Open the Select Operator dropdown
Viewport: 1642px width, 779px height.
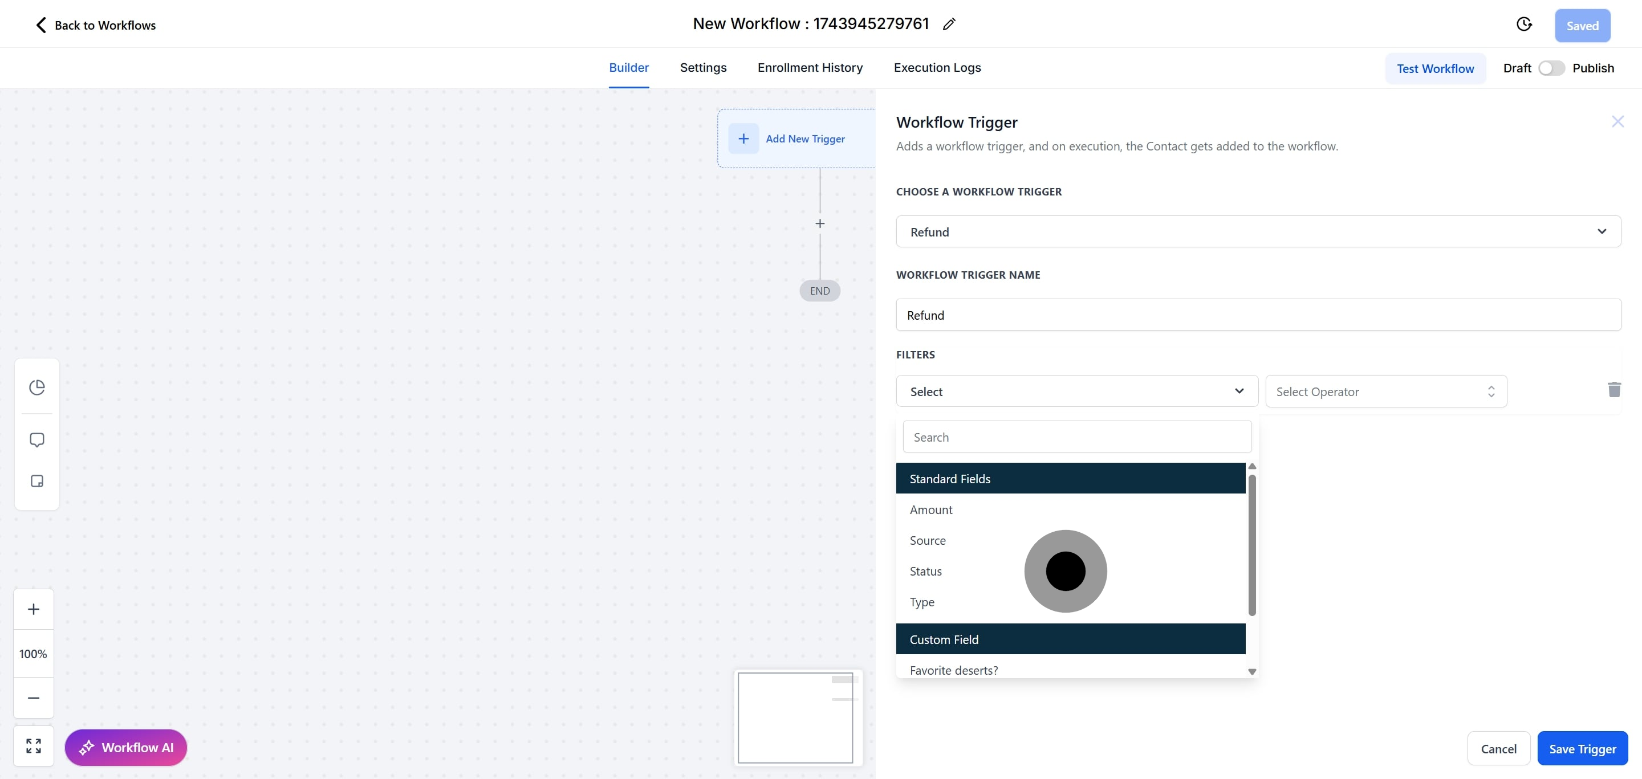(1386, 391)
